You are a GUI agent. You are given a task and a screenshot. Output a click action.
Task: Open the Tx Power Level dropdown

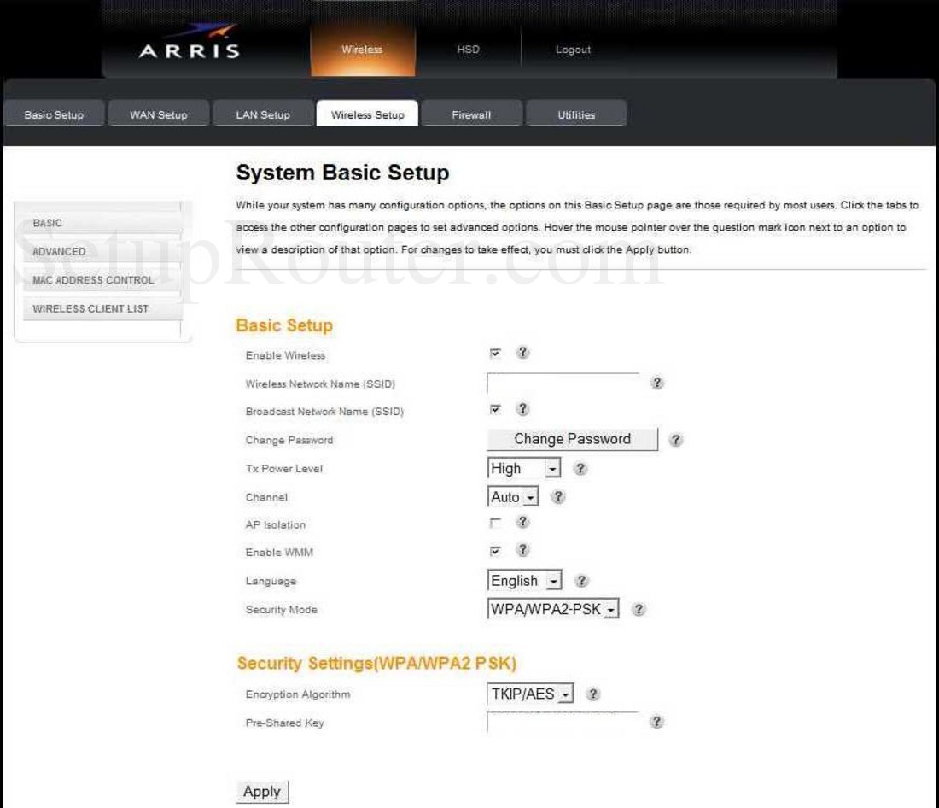point(524,468)
